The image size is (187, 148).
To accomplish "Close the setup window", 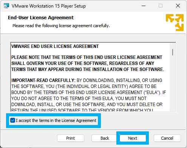I will click(178, 6).
